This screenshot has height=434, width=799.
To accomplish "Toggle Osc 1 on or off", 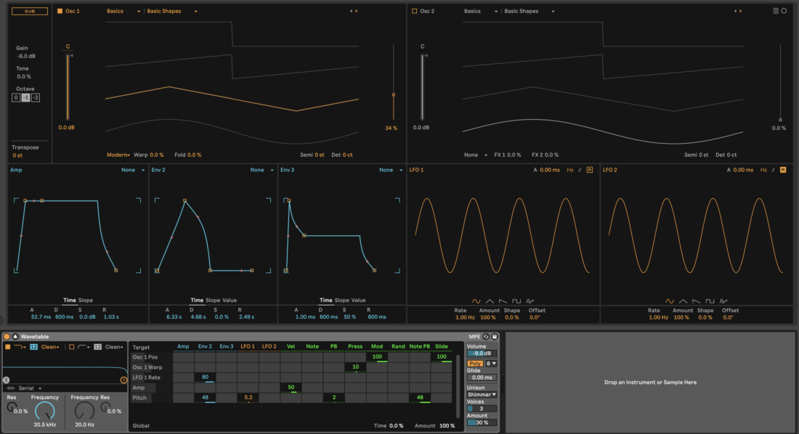I will (60, 11).
